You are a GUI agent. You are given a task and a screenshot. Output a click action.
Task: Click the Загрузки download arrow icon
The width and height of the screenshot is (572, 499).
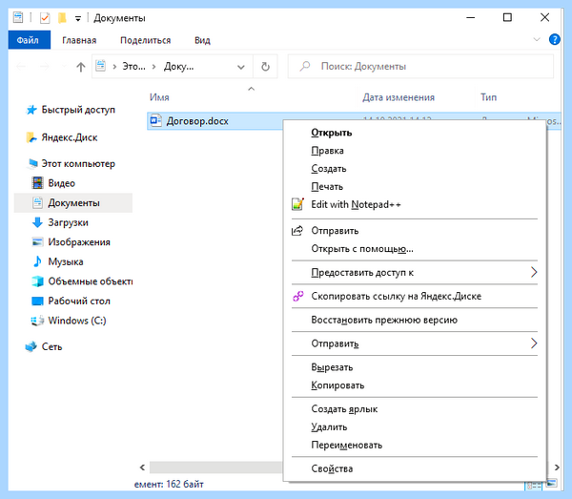pos(37,222)
